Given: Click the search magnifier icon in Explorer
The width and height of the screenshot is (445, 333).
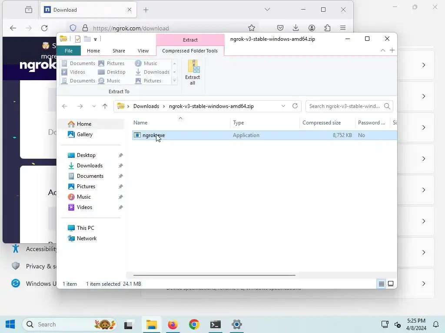Looking at the screenshot, I should coord(387,106).
